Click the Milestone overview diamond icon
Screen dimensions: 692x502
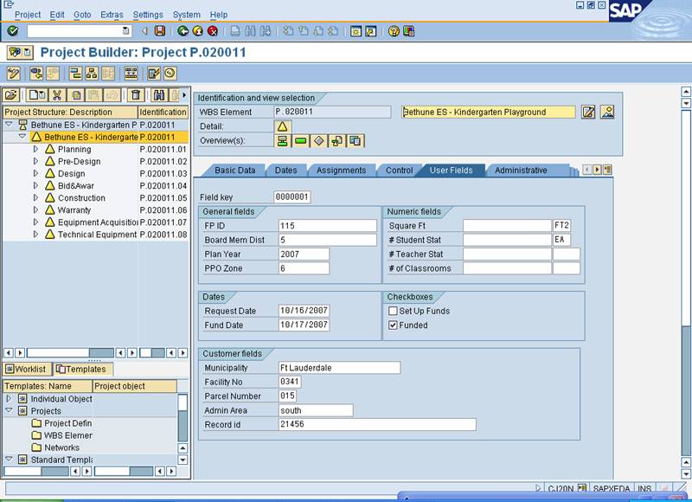[x=318, y=141]
